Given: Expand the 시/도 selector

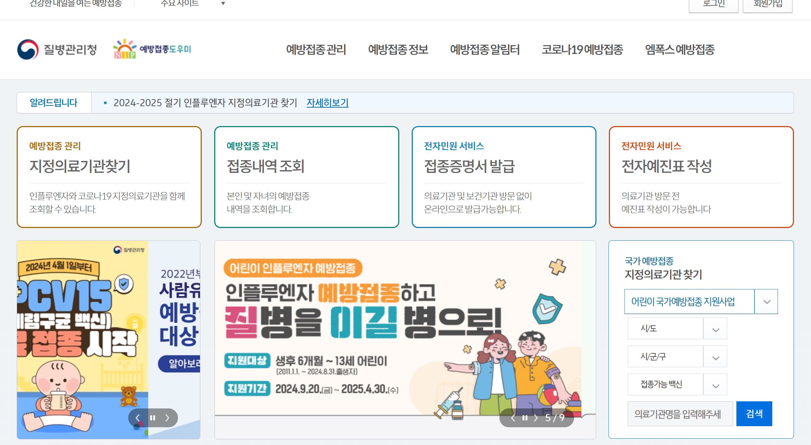Looking at the screenshot, I should 715,329.
